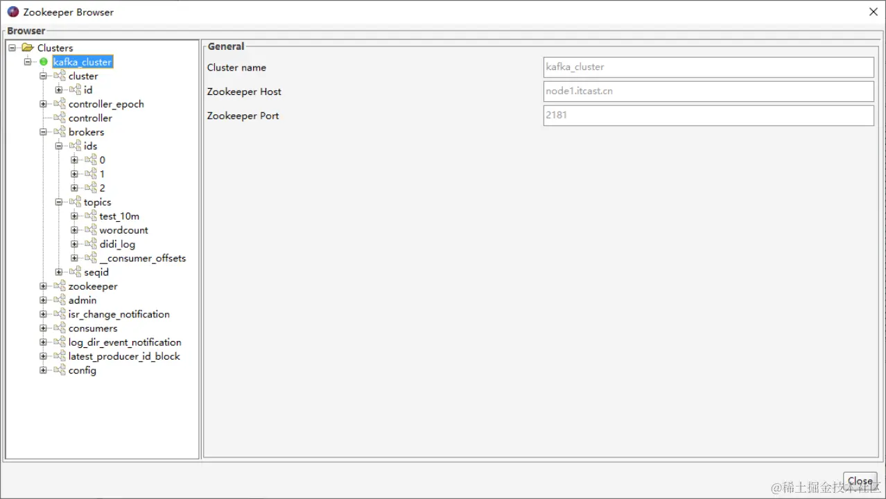Click the node icon beside id
Viewport: 886px width, 499px height.
point(76,90)
